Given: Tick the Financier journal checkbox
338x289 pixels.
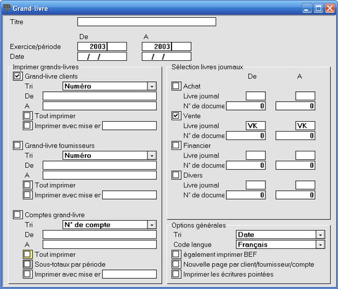Looking at the screenshot, I should [176, 145].
